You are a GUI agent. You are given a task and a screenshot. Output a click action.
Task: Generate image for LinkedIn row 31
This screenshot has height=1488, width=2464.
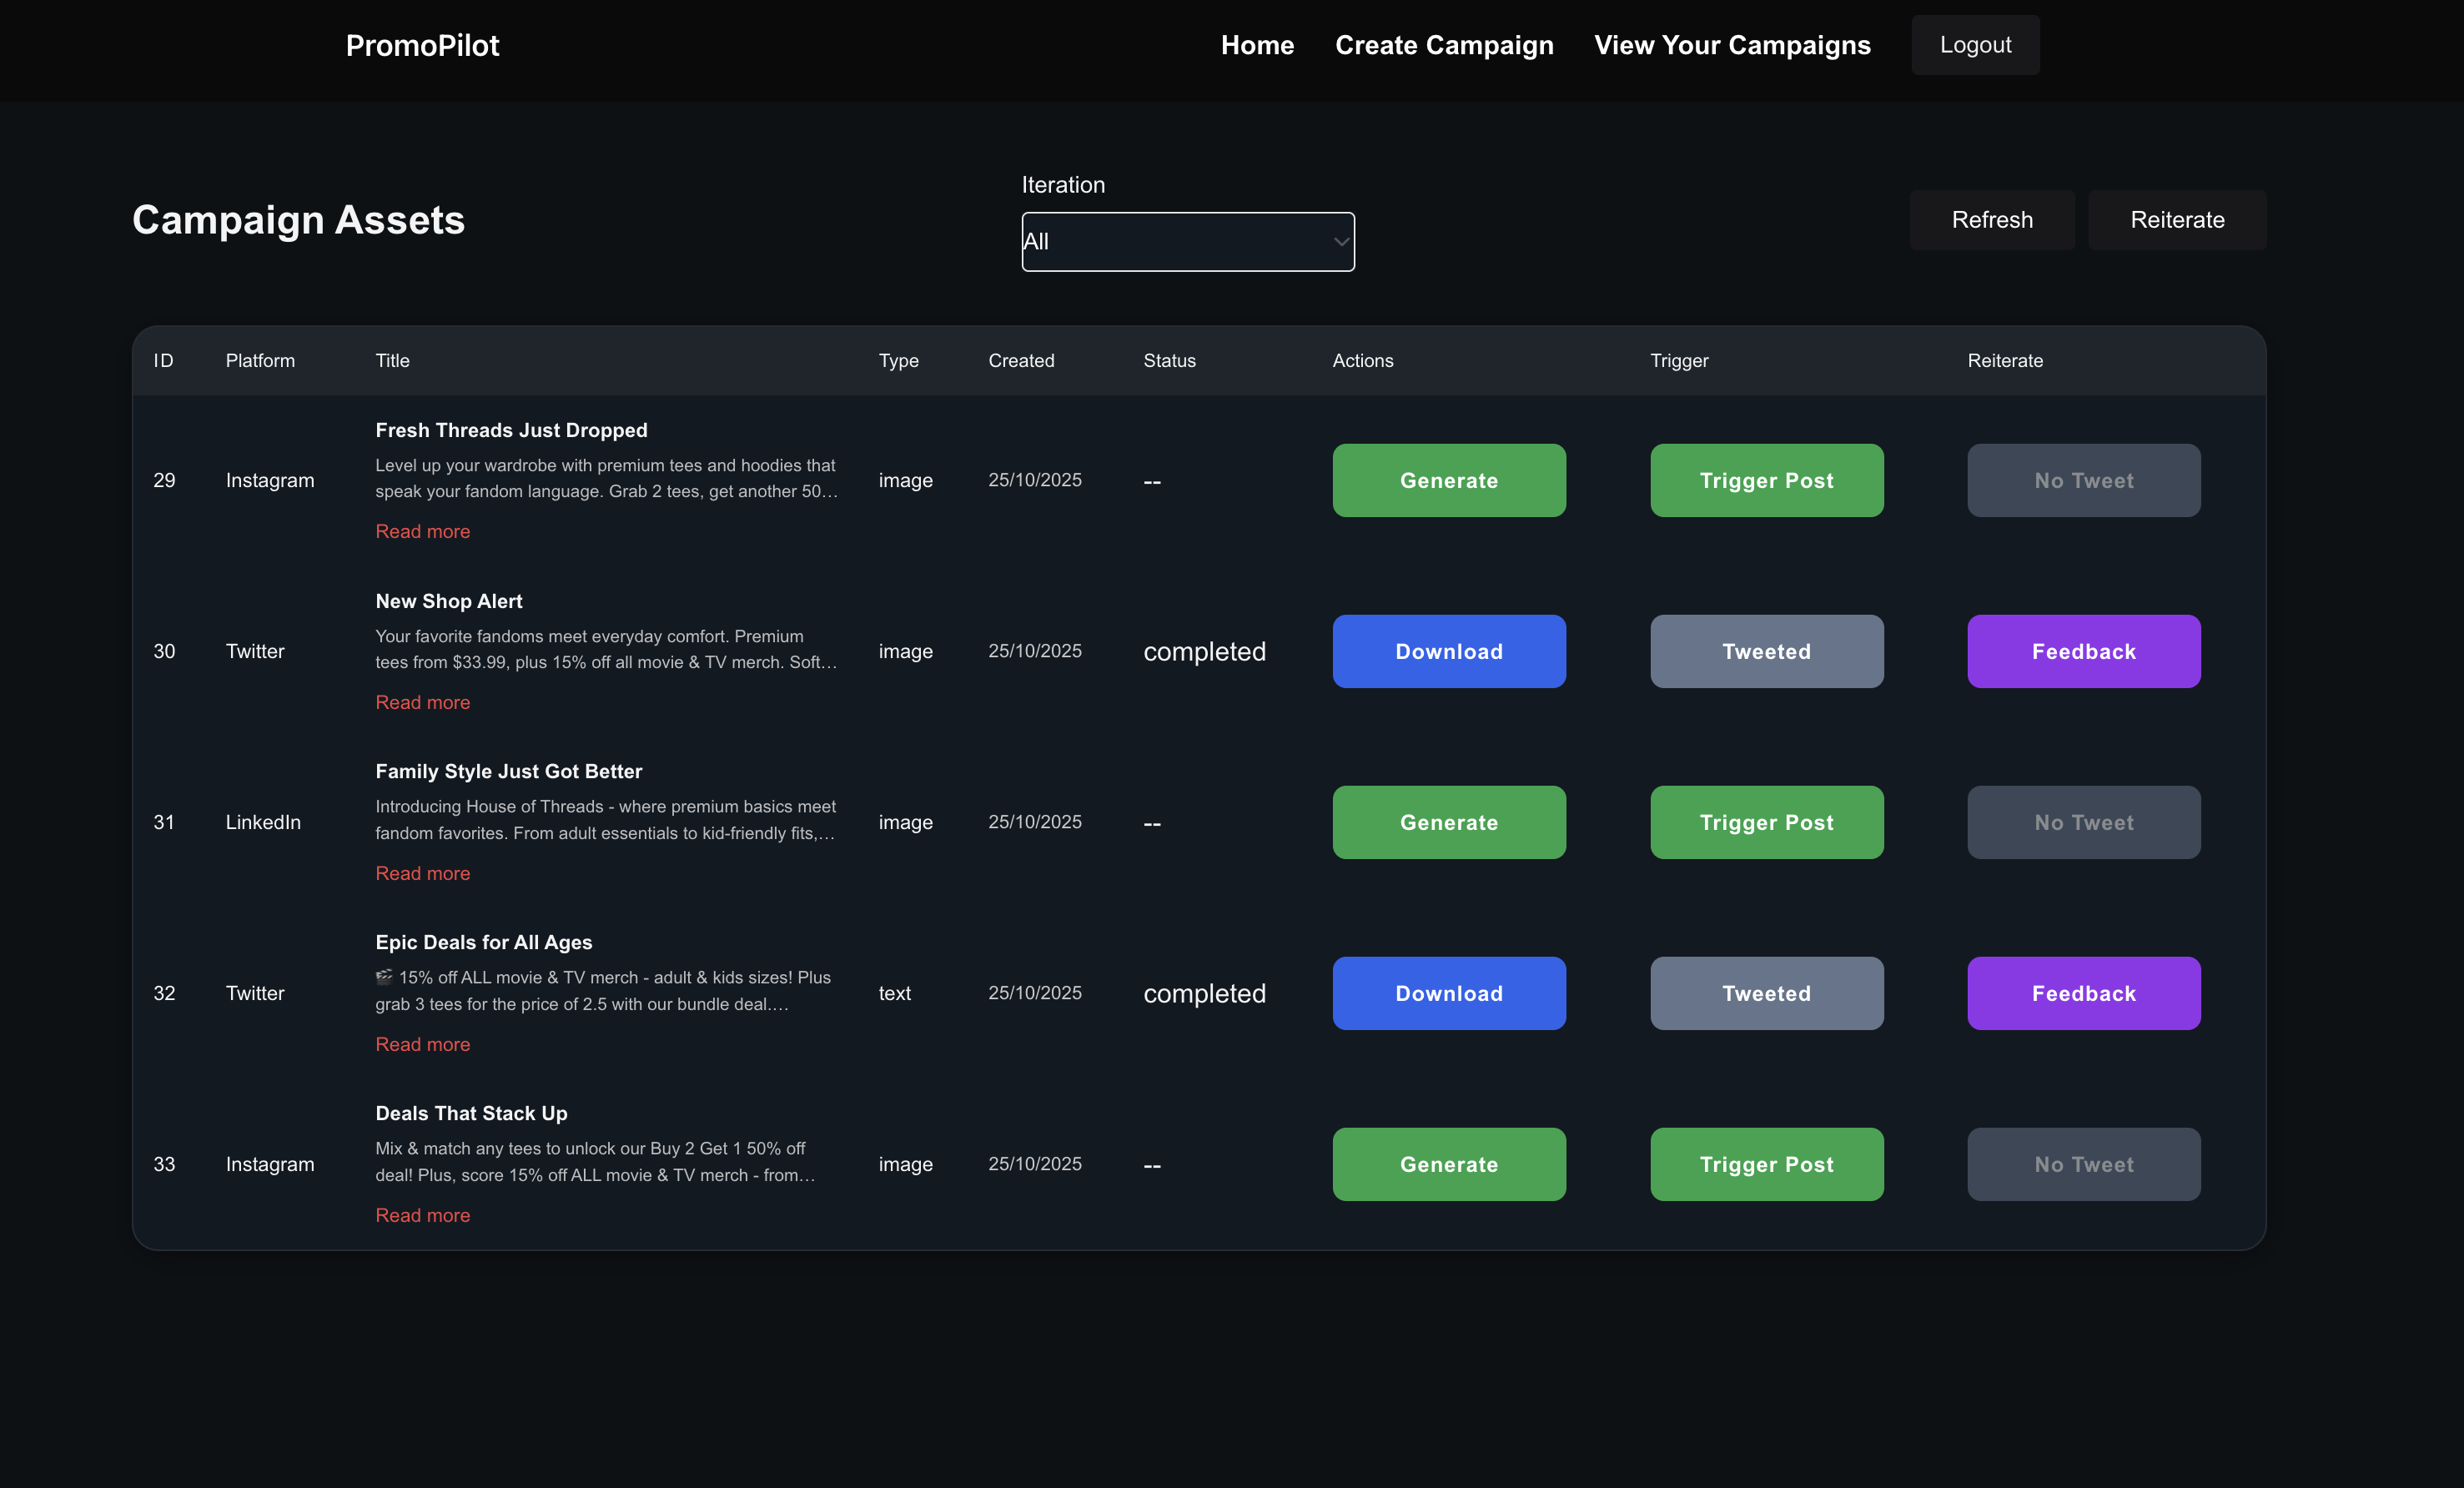pos(1449,822)
